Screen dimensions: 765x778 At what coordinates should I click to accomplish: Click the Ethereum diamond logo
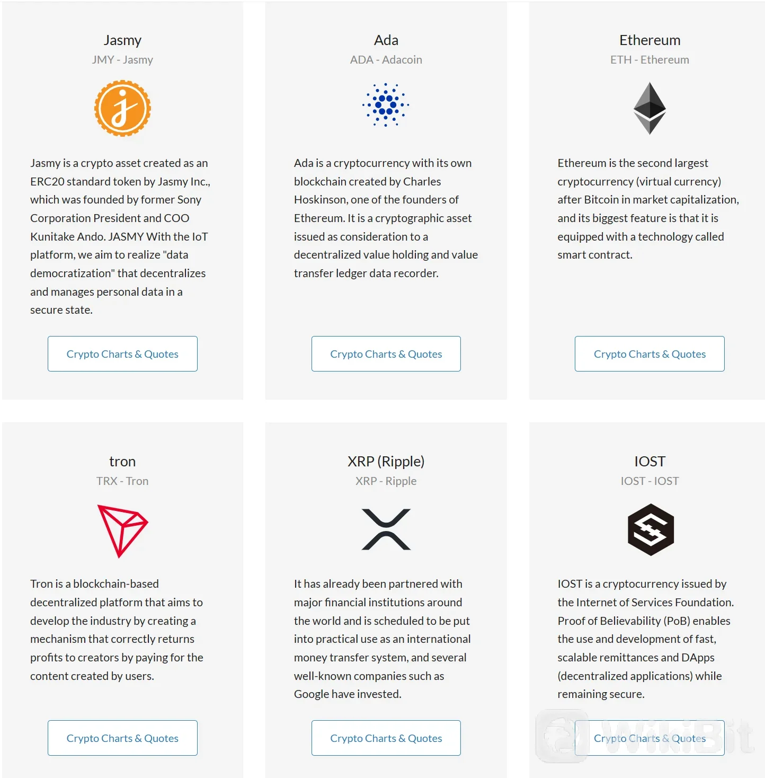pos(650,108)
